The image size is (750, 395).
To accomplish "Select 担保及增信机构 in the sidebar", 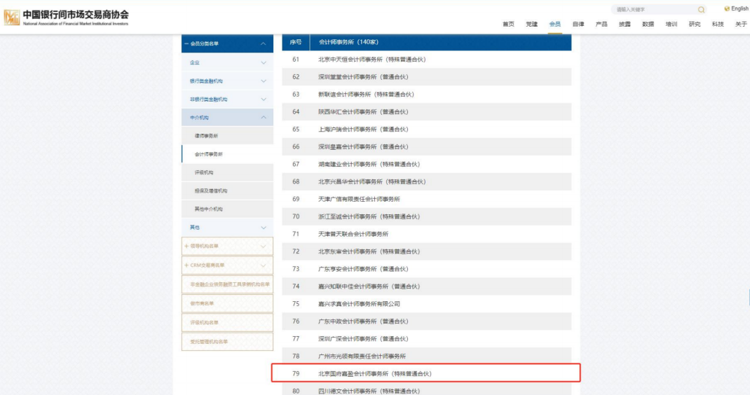I will coord(228,190).
